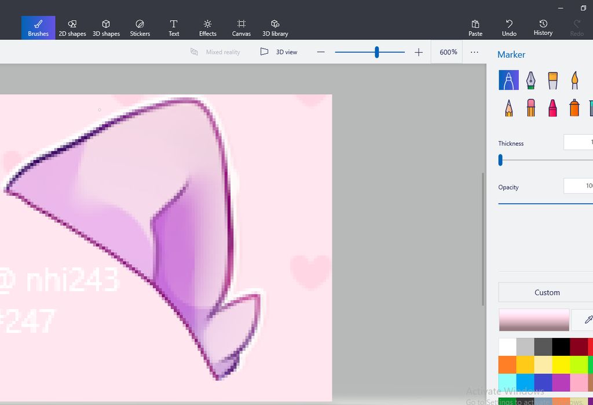Choose the dark red color swatch
Viewport: 593px width, 405px height.
click(579, 347)
